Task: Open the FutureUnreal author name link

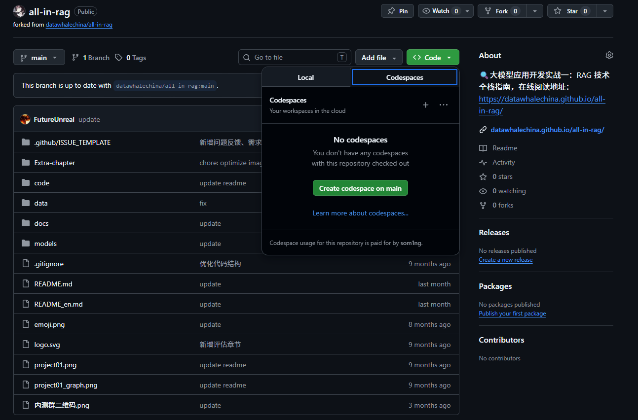Action: [54, 119]
